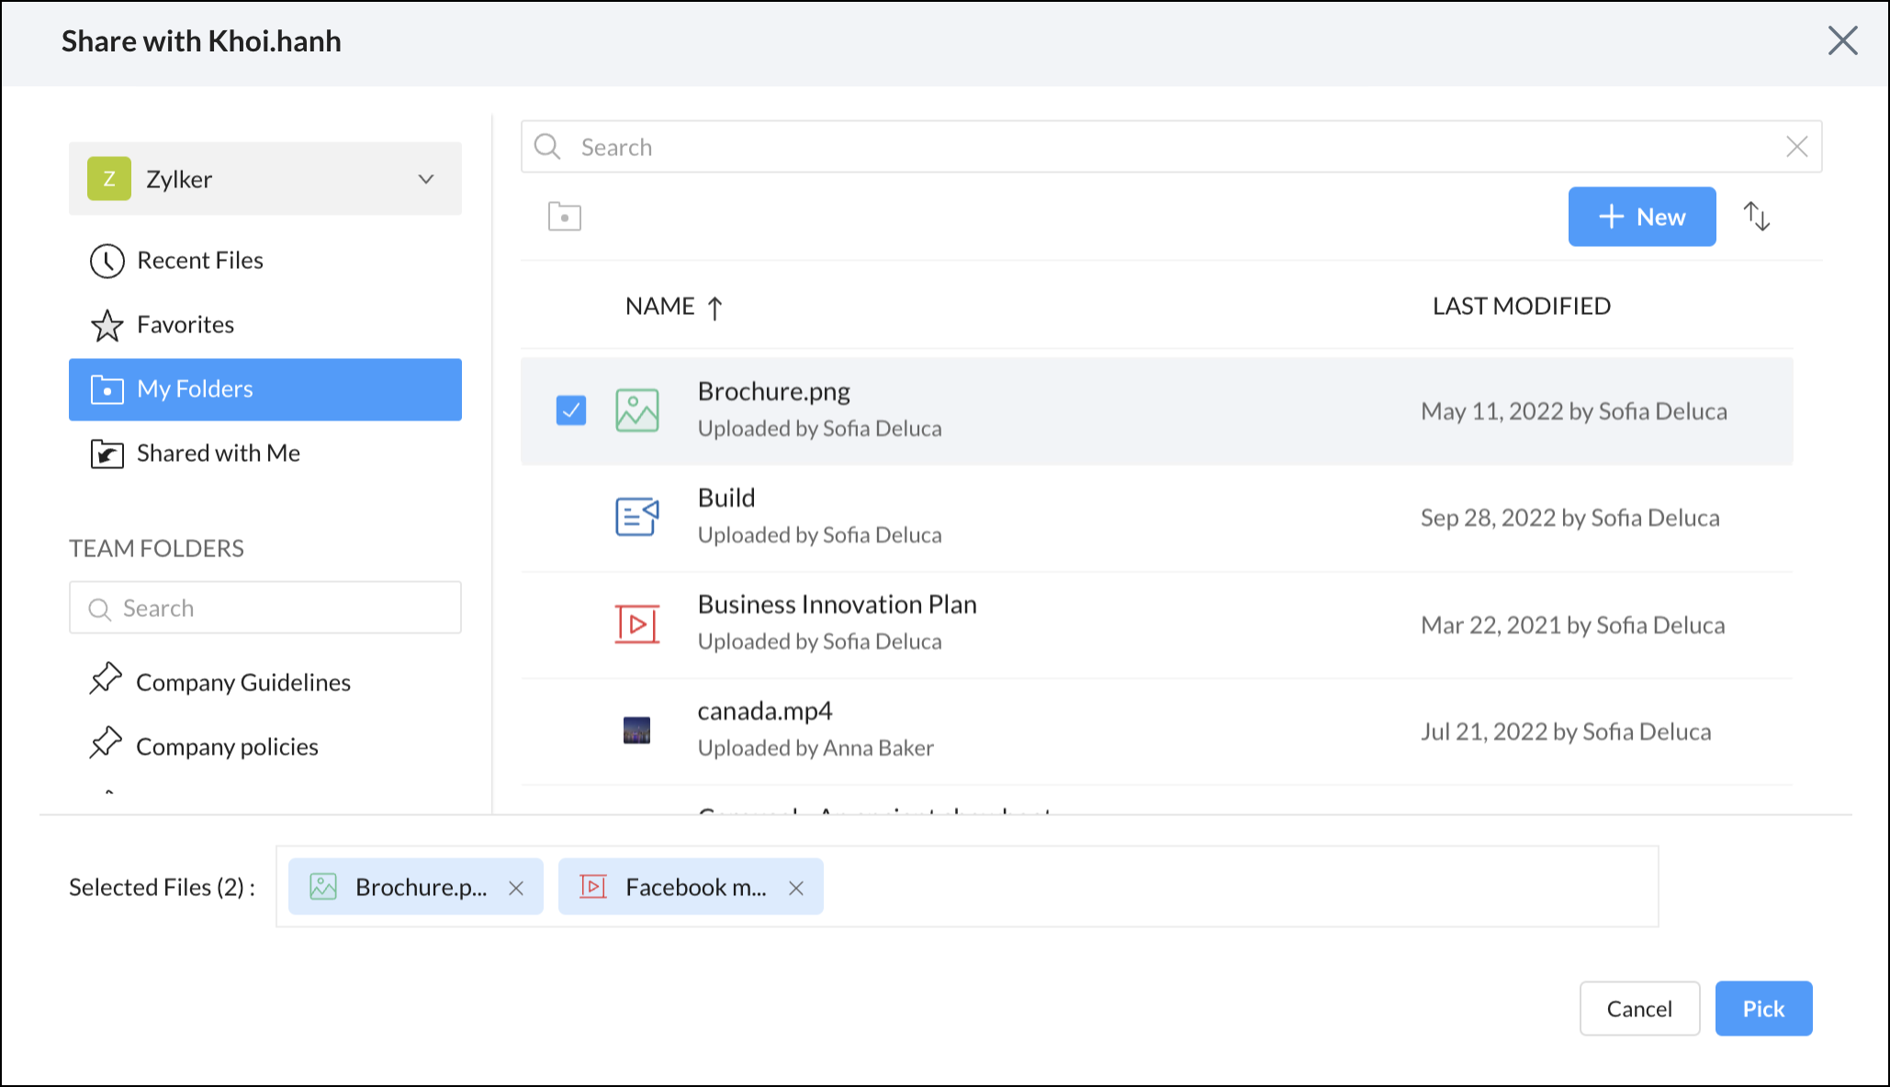Uncheck the Brochure.png checkbox
This screenshot has width=1890, height=1087.
tap(570, 410)
